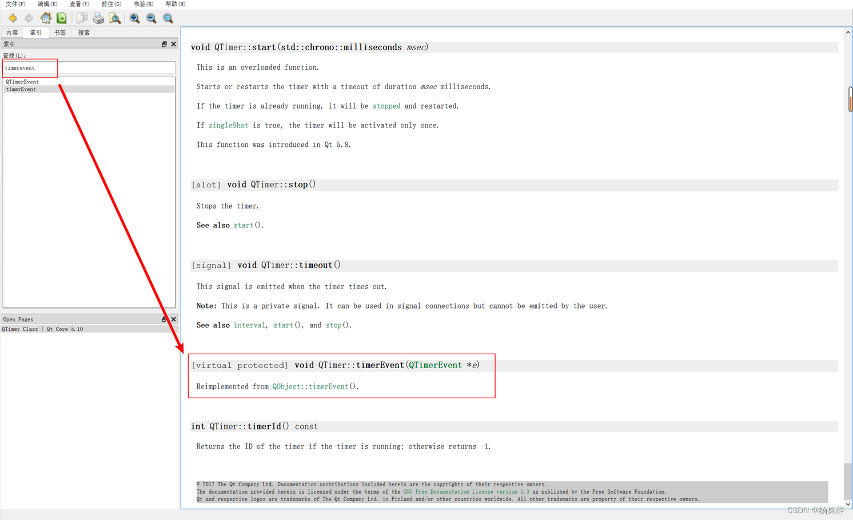853x520 pixels.
Task: Open find in text magnifier icon
Action: [115, 18]
